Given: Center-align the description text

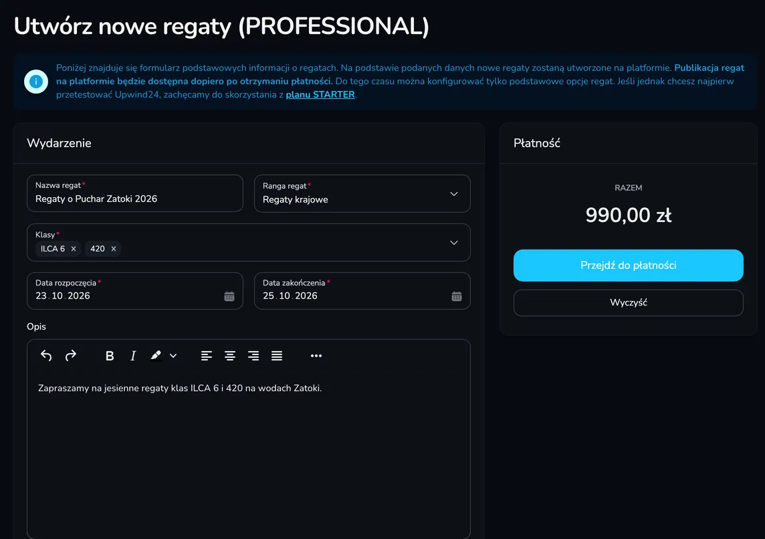Looking at the screenshot, I should coord(230,356).
